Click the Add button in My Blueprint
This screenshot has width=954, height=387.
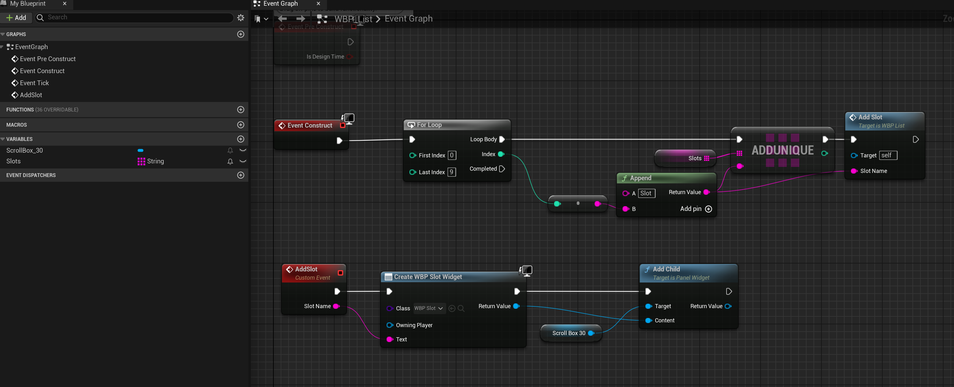[16, 17]
